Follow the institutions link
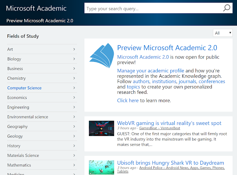Image resolution: width=237 pixels, height=175 pixels. [164, 82]
